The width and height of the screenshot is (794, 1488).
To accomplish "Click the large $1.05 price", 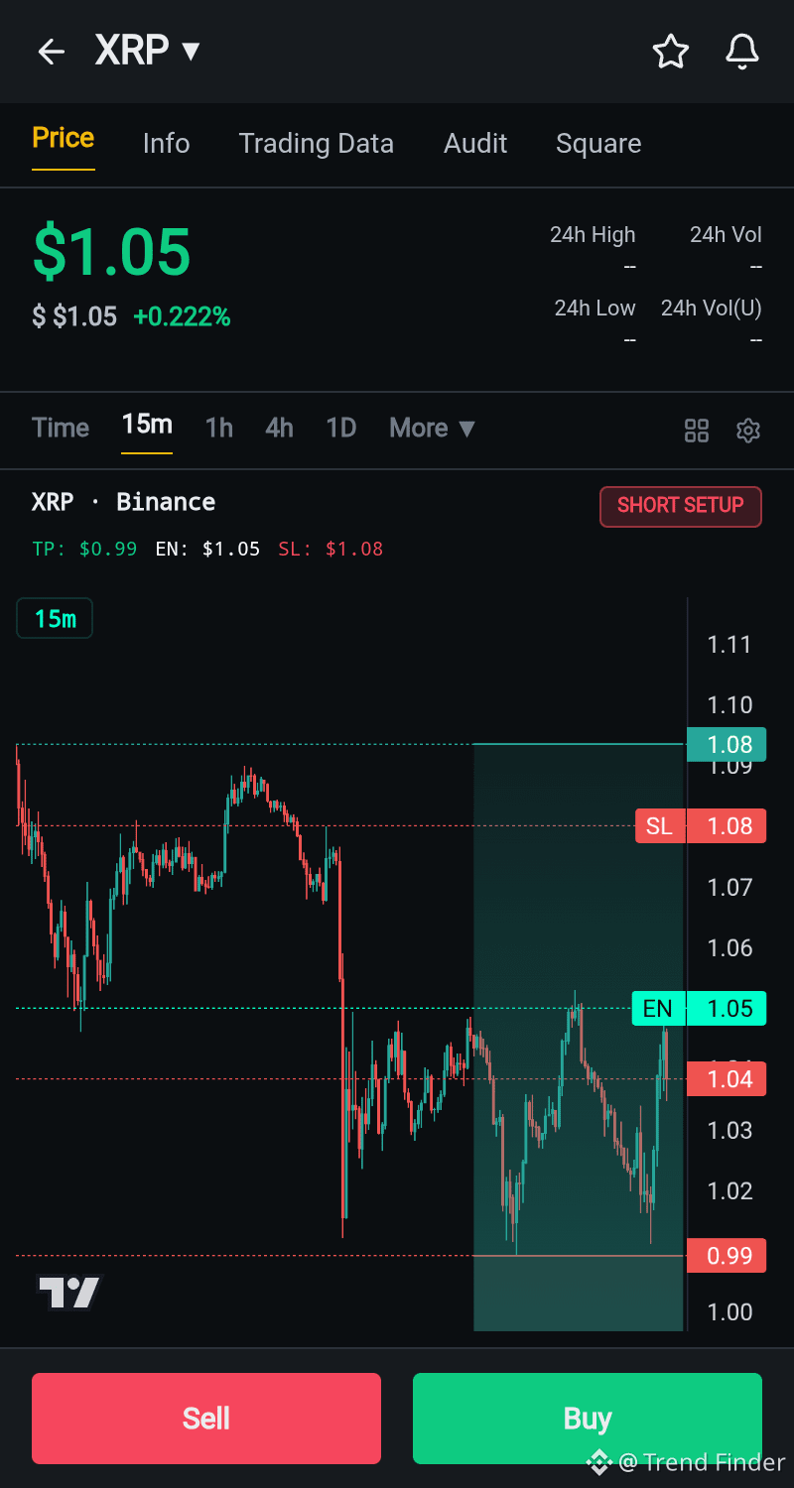I will coord(111,251).
